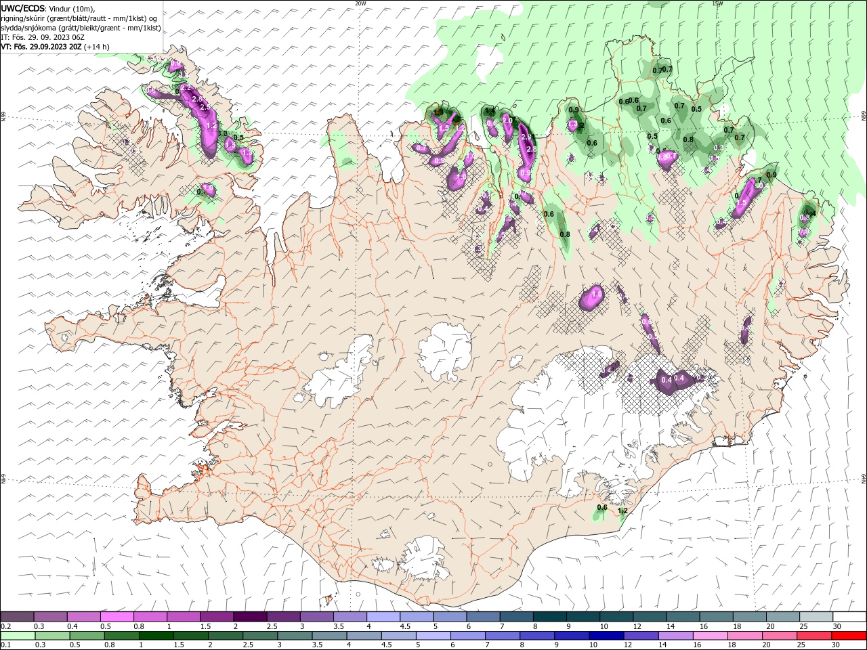Pick the 0.3 swatch in the lower rain legend
The height and width of the screenshot is (650, 867).
coord(52,636)
